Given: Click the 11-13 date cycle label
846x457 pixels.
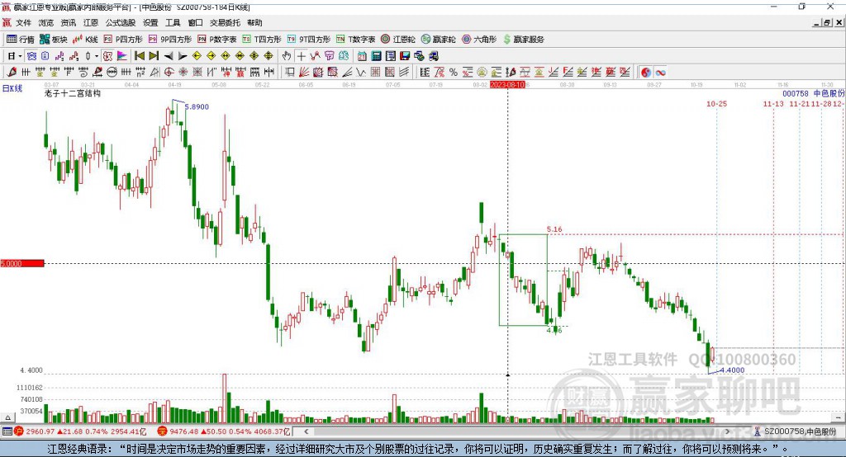Looking at the screenshot, I should pyautogui.click(x=773, y=103).
